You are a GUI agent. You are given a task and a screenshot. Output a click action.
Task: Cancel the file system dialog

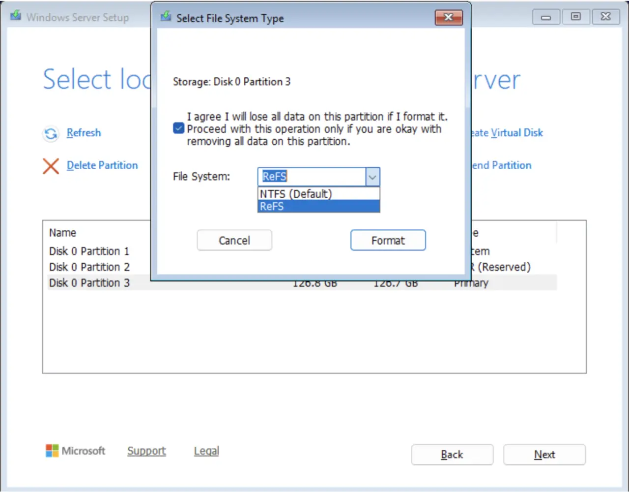click(x=234, y=240)
